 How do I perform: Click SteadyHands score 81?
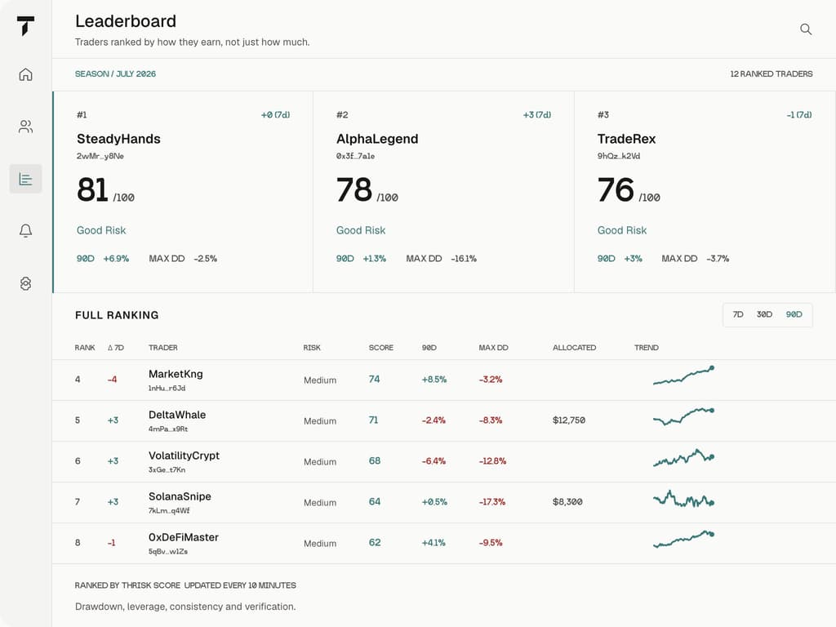93,190
